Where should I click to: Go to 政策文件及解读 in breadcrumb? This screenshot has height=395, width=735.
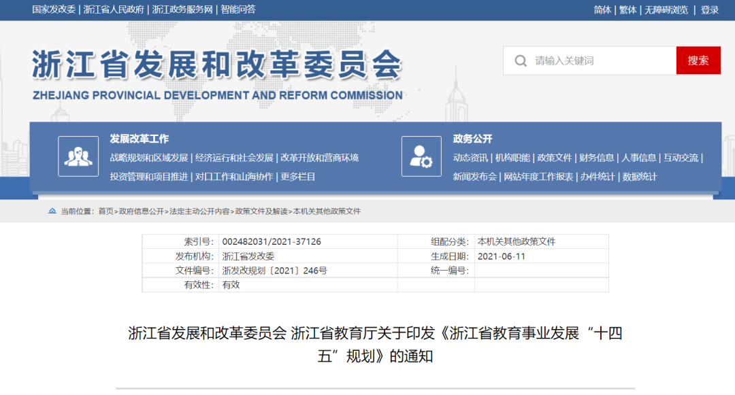261,211
